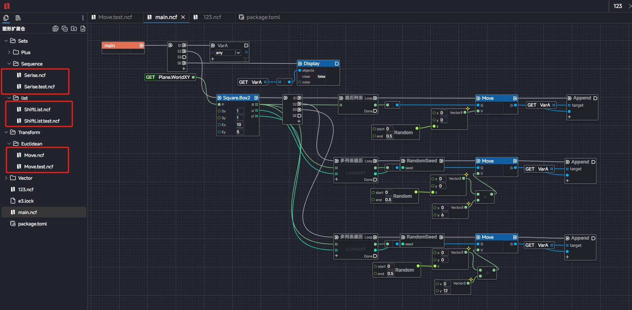Image resolution: width=632 pixels, height=310 pixels.
Task: Switch to the package.toml tab
Action: pyautogui.click(x=263, y=17)
